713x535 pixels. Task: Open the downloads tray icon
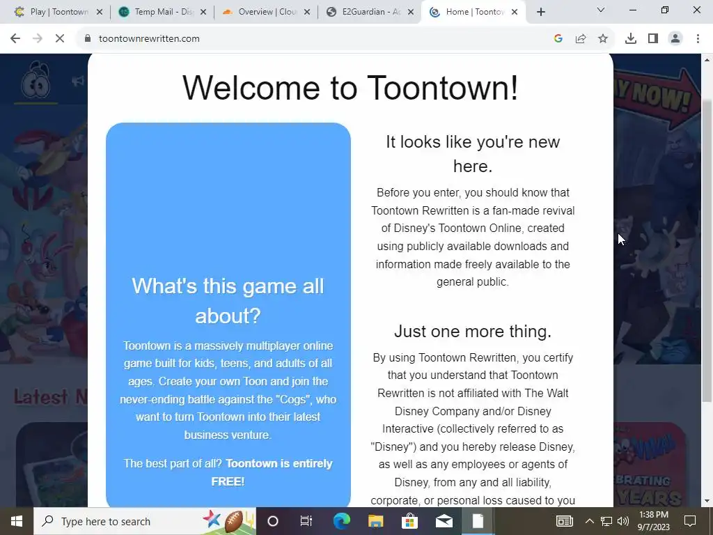(631, 39)
